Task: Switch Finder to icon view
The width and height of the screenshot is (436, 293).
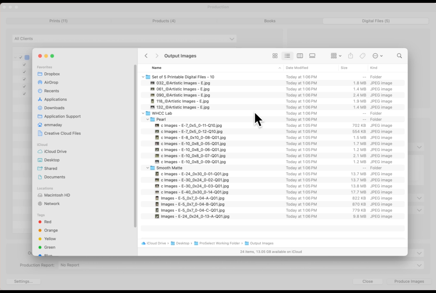Action: click(x=275, y=56)
